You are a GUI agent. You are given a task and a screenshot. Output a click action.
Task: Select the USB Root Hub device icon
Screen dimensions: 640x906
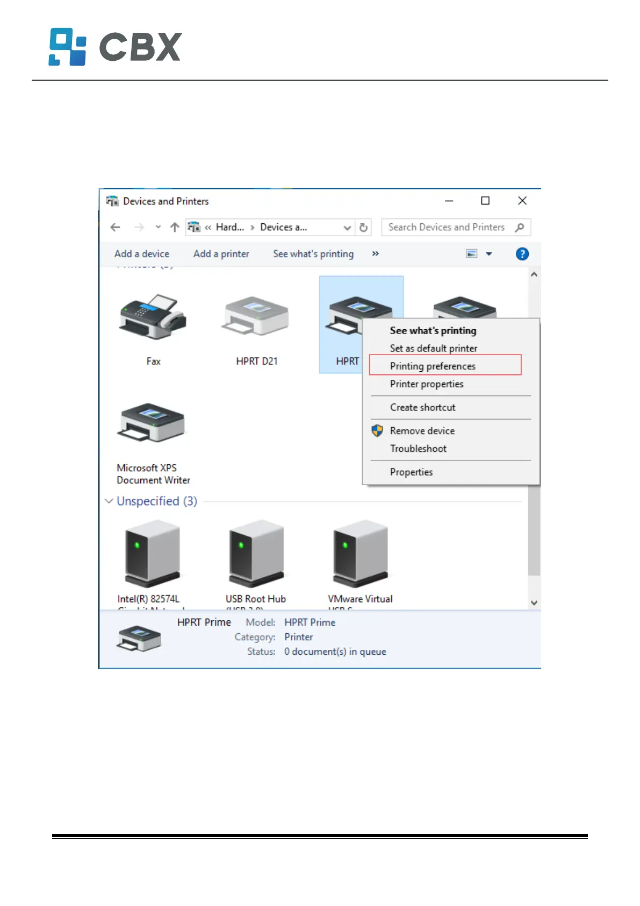tap(256, 554)
